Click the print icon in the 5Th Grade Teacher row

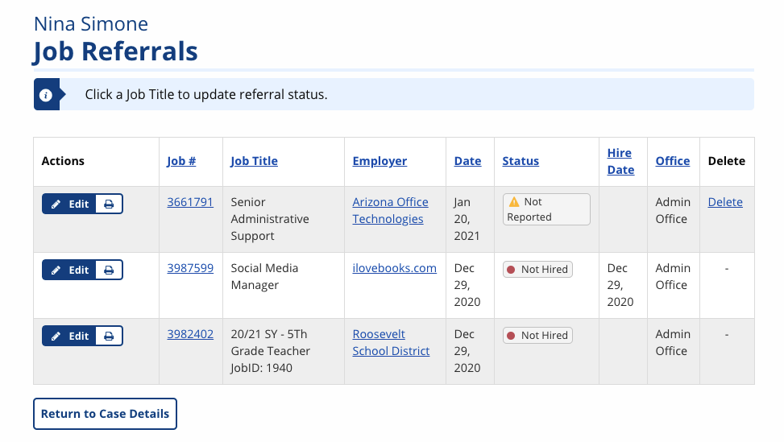109,336
